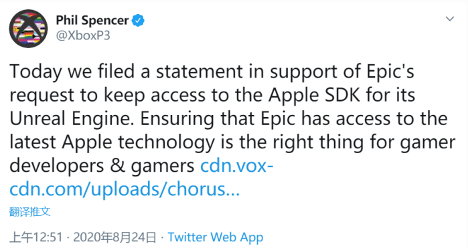Translate the tweet via 翻译推文
Viewport: 468px width, 248px height.
click(30, 212)
